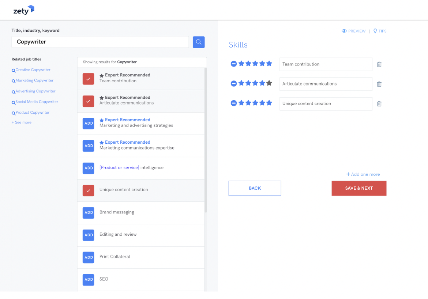Add the Print Collateral skill
Screen dimensions: 428x299
point(89,258)
